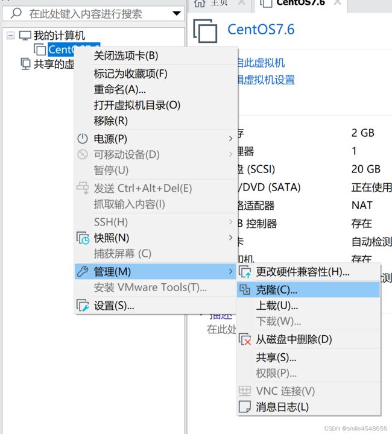Click the large CentOS7.6 VM icon
This screenshot has width=392, height=434.
(205, 31)
